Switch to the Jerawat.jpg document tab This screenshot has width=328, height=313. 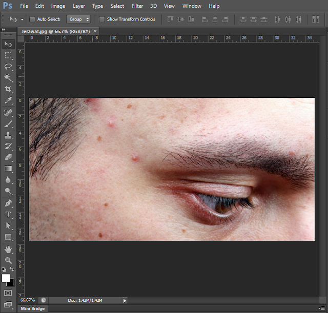point(55,32)
